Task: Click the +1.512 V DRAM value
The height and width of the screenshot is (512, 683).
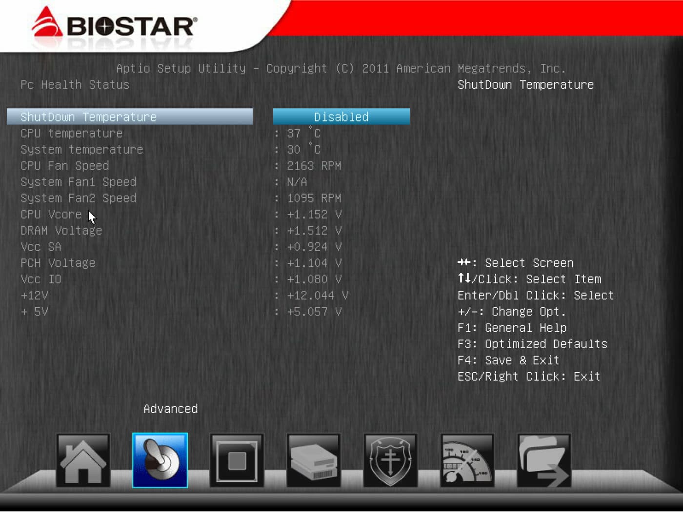Action: 314,231
